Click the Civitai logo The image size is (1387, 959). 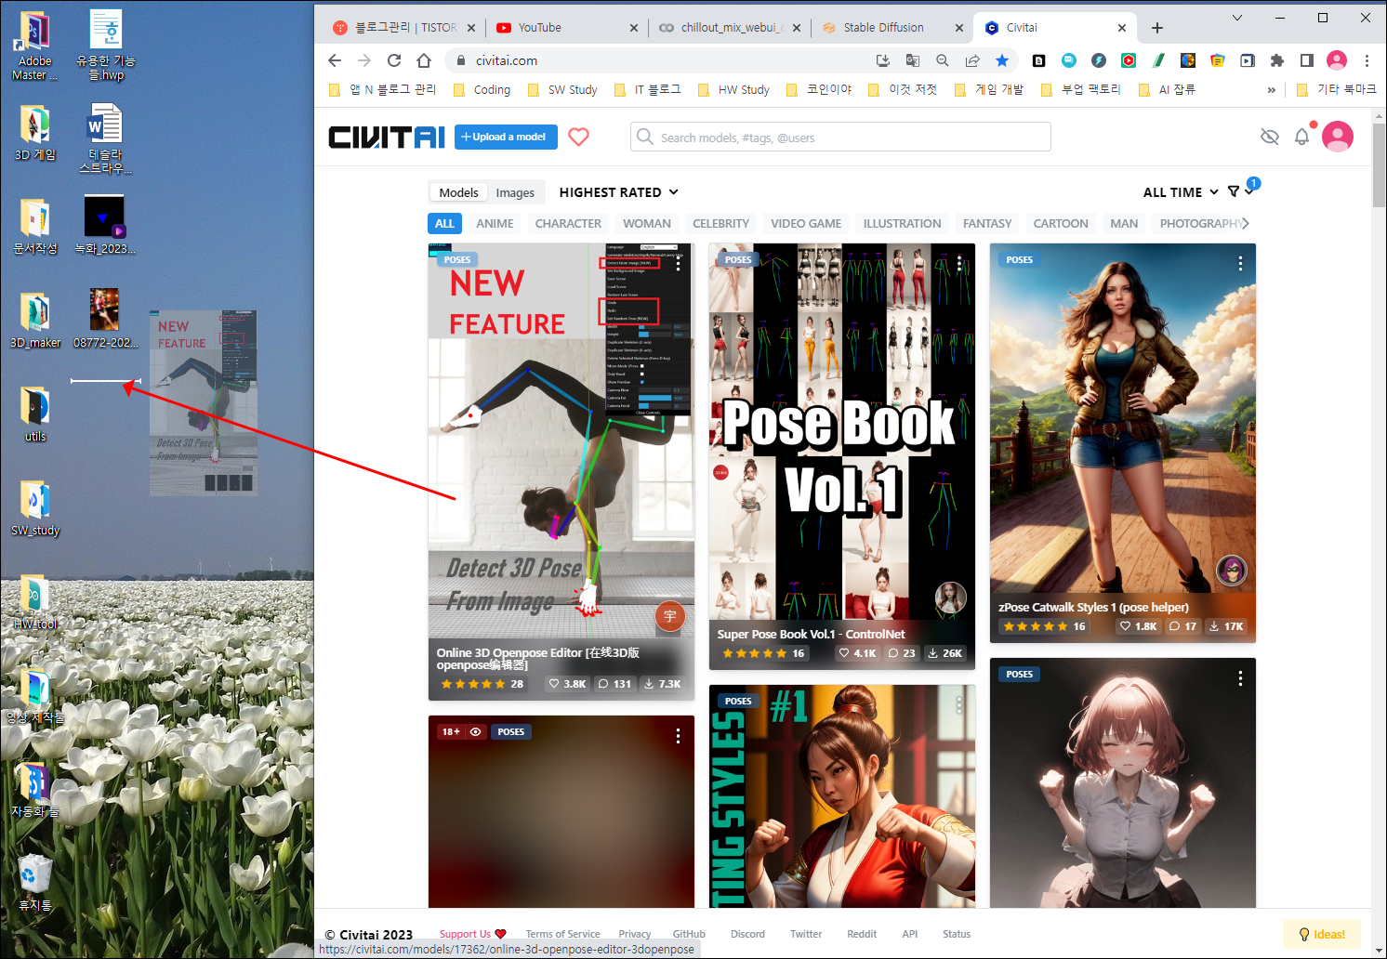tap(387, 138)
